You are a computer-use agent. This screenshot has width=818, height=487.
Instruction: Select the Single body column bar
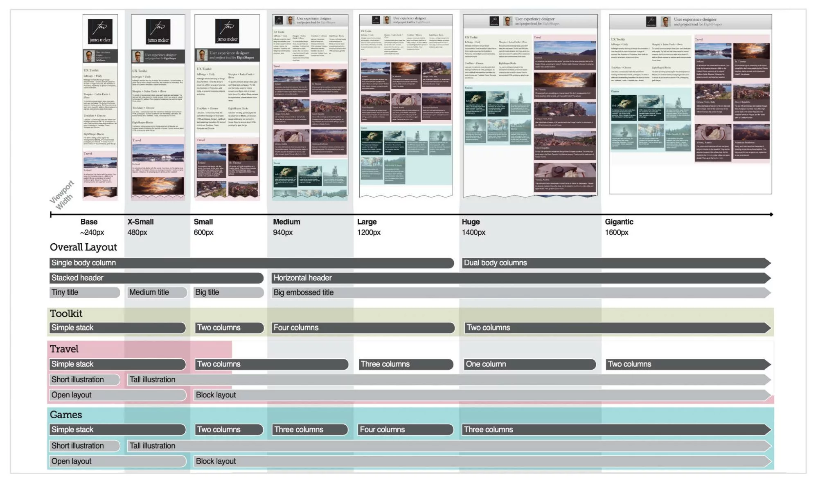(x=251, y=263)
